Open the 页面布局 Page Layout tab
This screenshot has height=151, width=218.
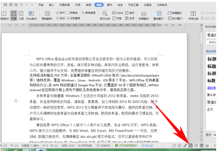tap(65, 5)
